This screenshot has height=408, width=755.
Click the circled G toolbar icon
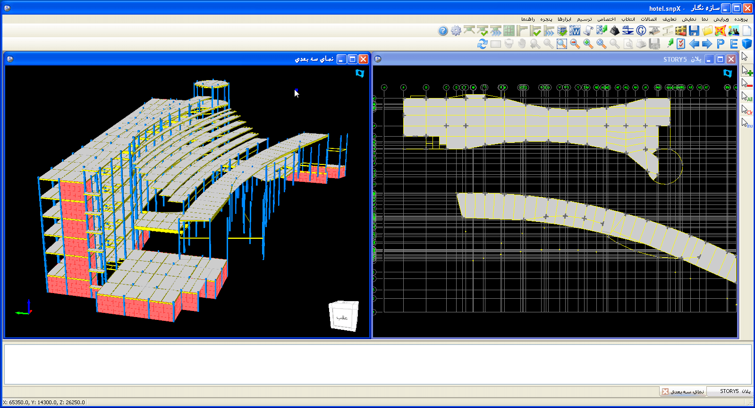641,31
